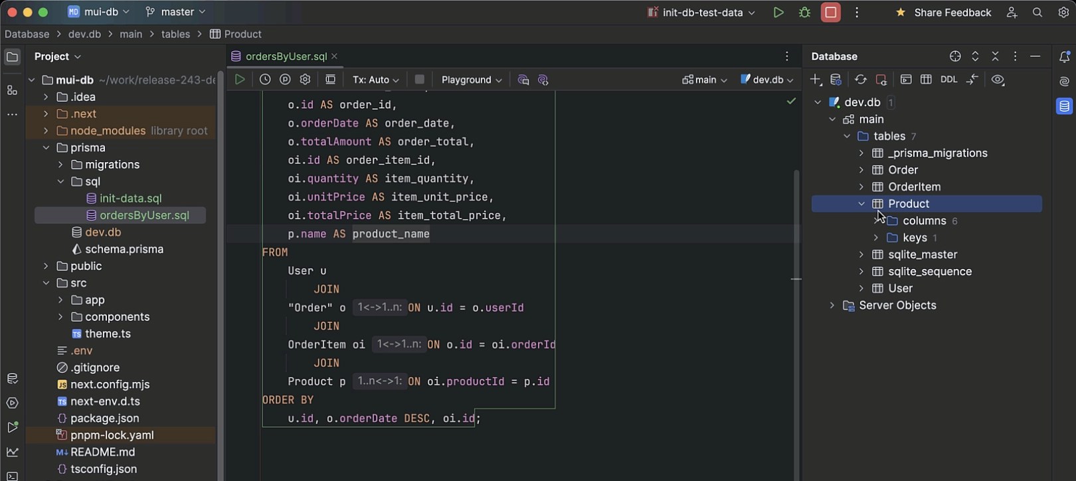Viewport: 1076px width, 481px height.
Task: Open editor tab options three-dots menu
Action: coord(787,56)
